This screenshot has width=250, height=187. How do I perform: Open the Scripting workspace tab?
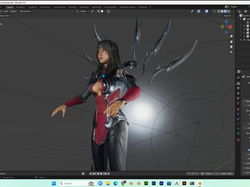(x=143, y=7)
